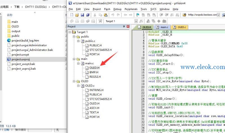The image size is (225, 133).
Task: Select TEXT.H in the Project tree
Action: tap(94, 113)
